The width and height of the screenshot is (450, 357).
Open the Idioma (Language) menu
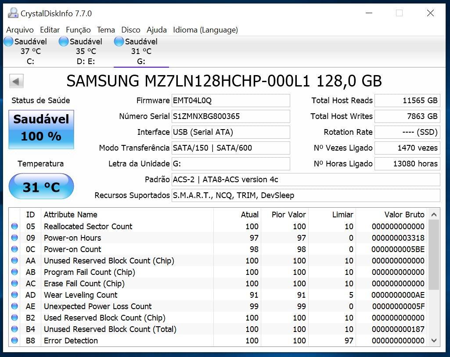205,30
